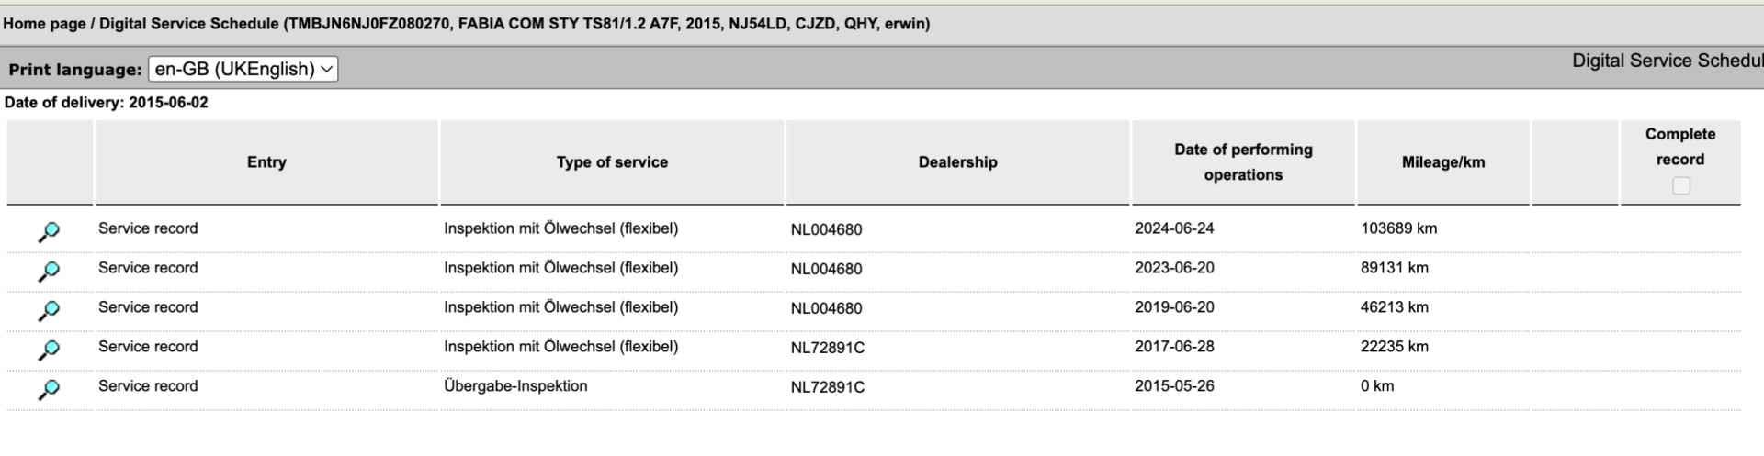Click the Date of performing operations header
Screen dimensions: 1764x456
point(1243,162)
